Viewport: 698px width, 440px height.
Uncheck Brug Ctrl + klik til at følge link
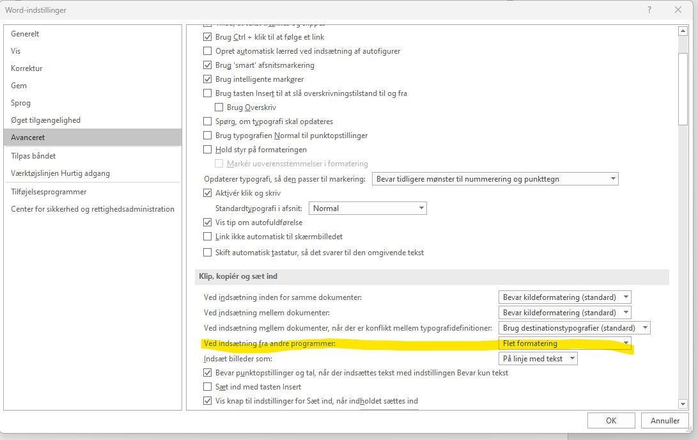[208, 37]
